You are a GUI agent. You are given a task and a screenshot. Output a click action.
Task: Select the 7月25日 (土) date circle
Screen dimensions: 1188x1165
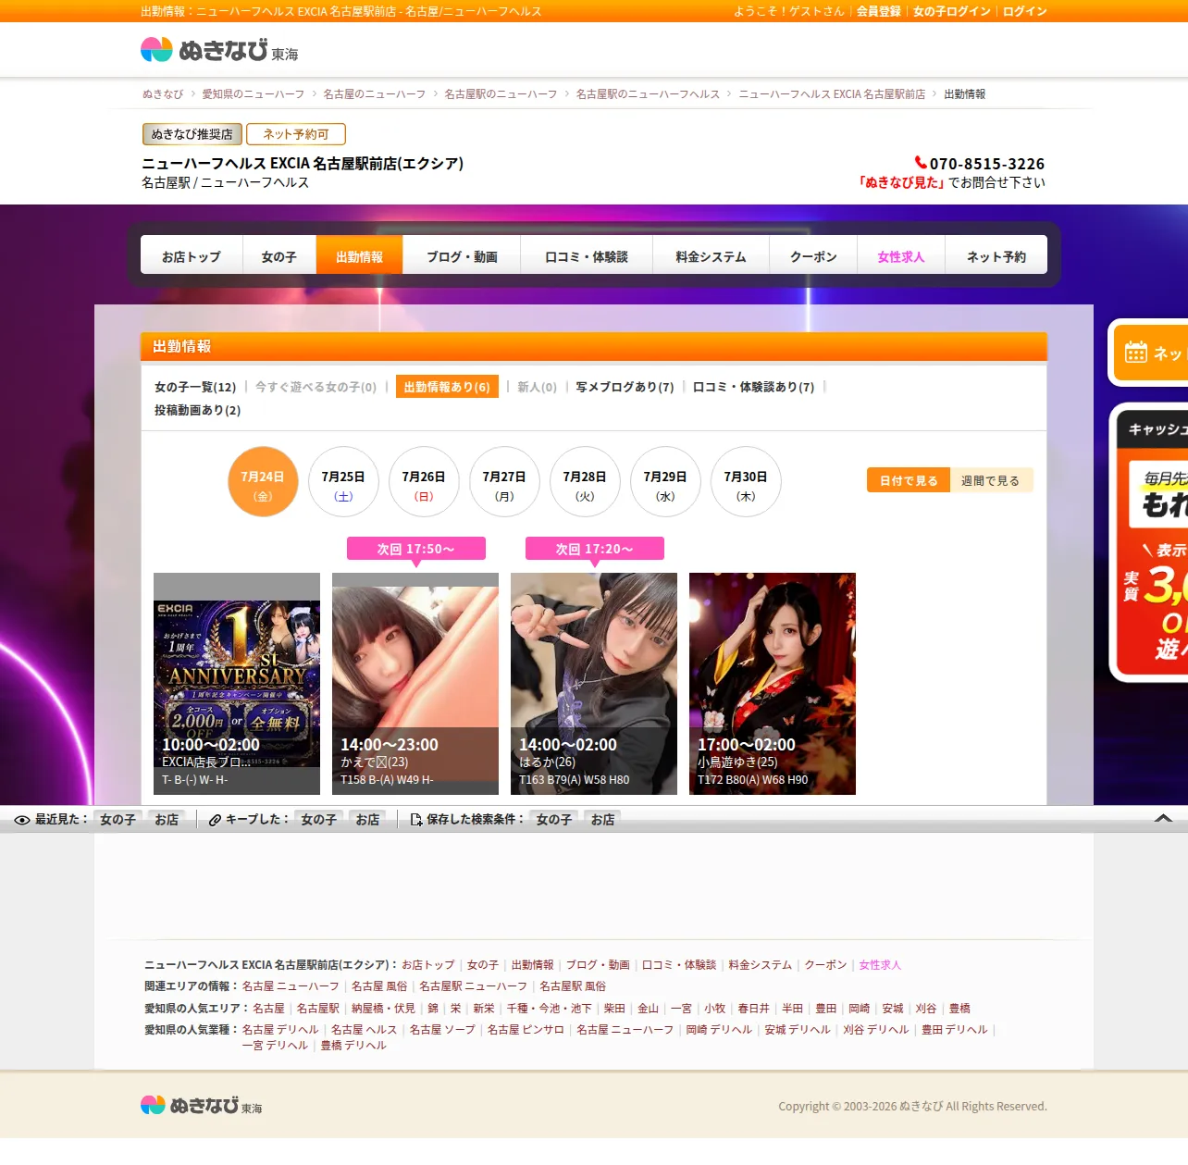tap(343, 482)
